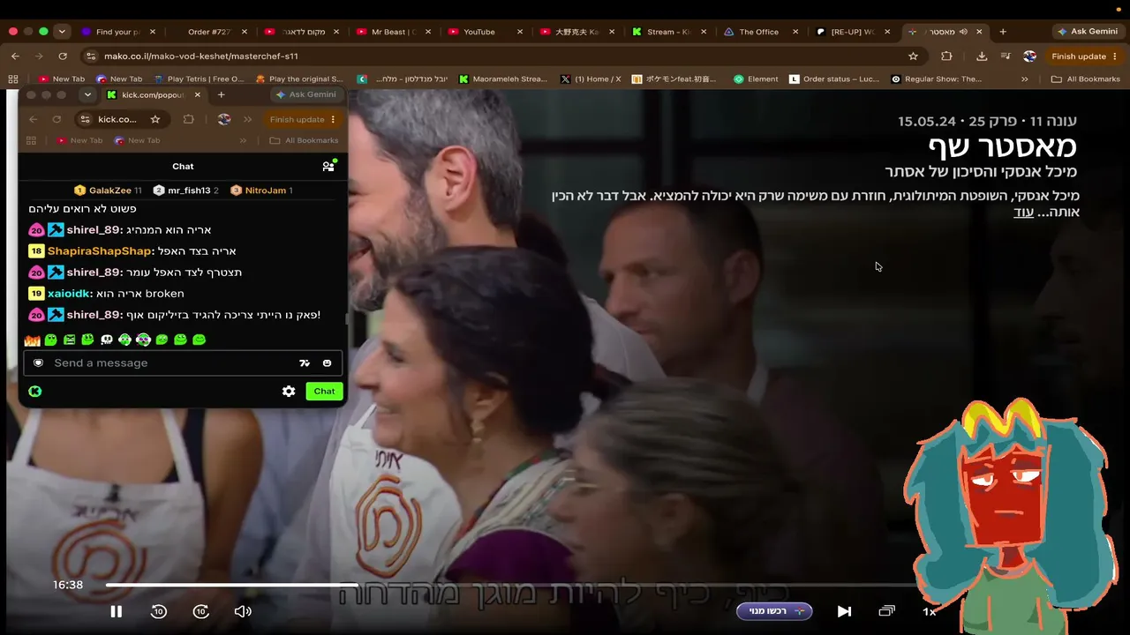Close the YouTube tab

click(x=520, y=32)
